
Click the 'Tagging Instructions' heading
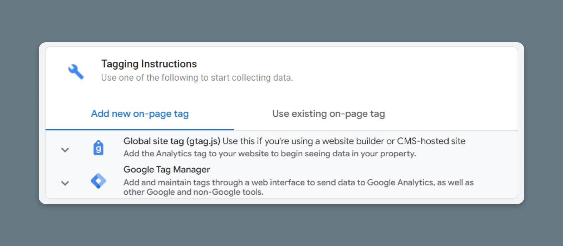(149, 64)
